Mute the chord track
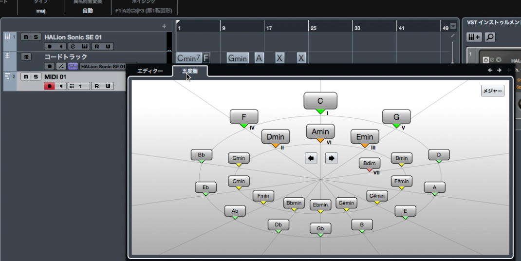This screenshot has height=261, width=521. click(x=26, y=57)
